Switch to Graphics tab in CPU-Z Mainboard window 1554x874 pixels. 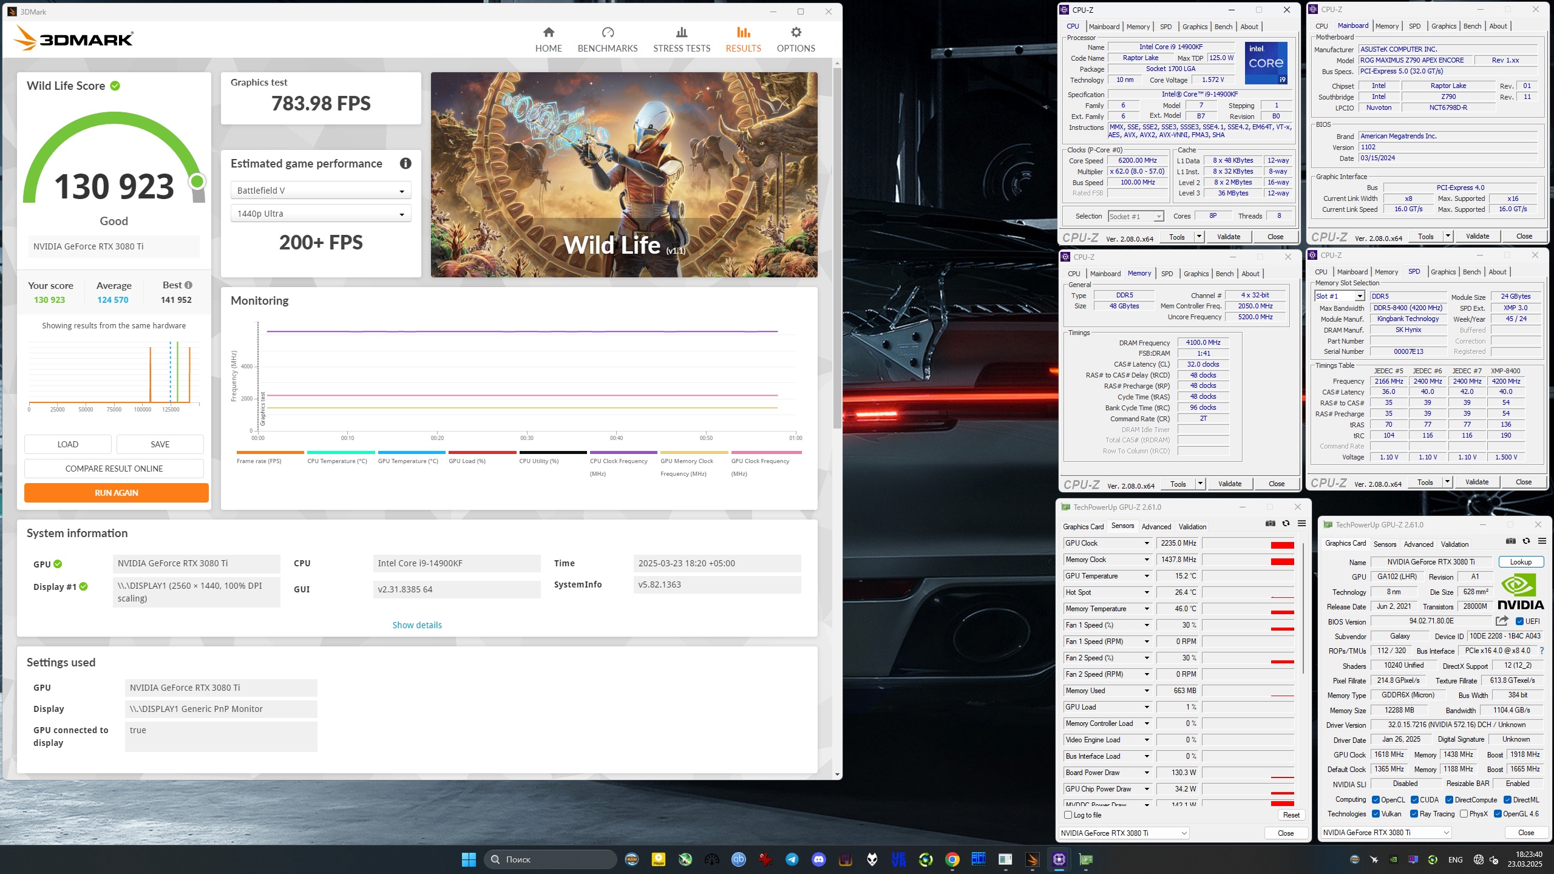coord(1444,26)
